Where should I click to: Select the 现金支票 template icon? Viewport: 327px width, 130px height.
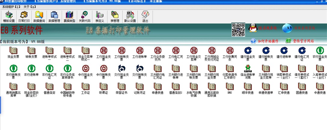click(x=13, y=53)
